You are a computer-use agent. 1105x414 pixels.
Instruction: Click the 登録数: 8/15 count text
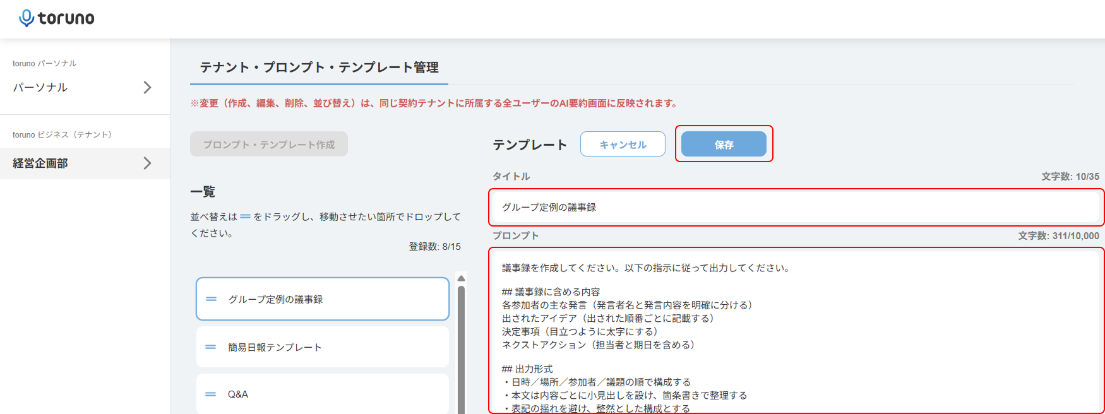(x=435, y=247)
